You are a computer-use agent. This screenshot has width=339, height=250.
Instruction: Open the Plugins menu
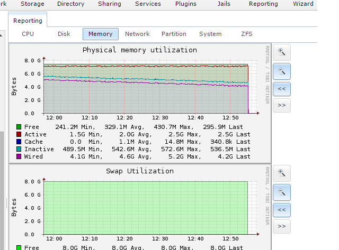pyautogui.click(x=186, y=4)
